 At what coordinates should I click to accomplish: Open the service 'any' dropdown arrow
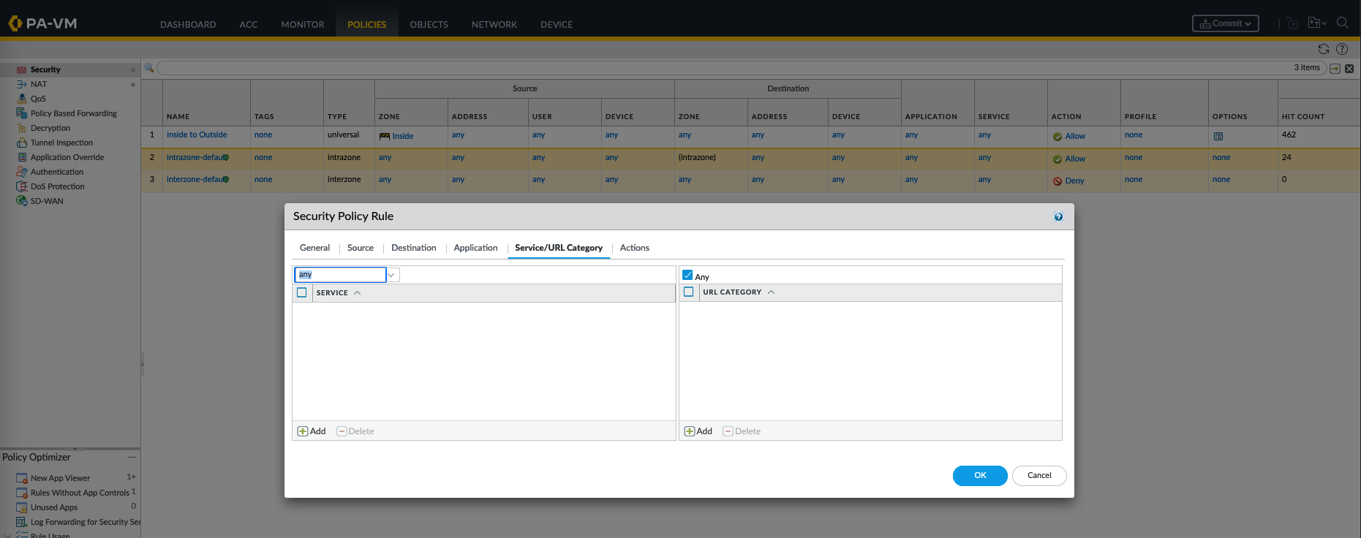click(392, 275)
